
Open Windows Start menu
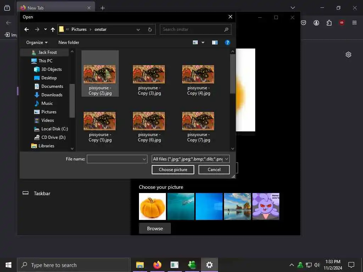(x=9, y=265)
